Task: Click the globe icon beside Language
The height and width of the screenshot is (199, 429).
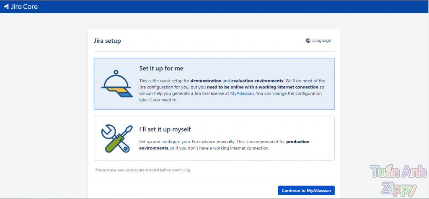Action: pos(308,41)
